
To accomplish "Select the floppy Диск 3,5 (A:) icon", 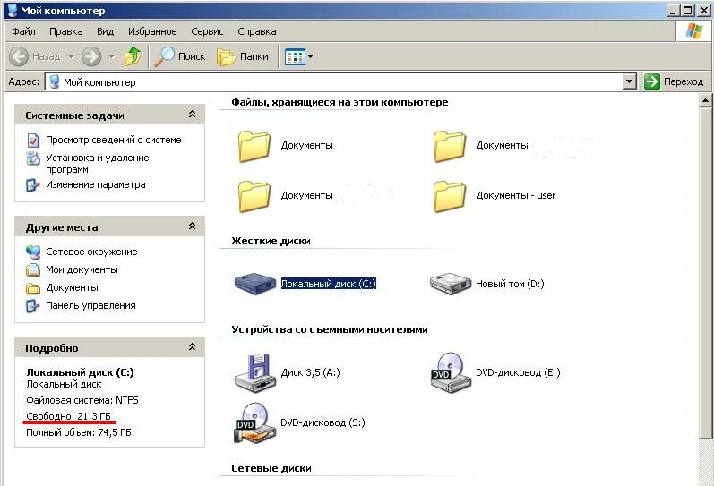I will [255, 372].
